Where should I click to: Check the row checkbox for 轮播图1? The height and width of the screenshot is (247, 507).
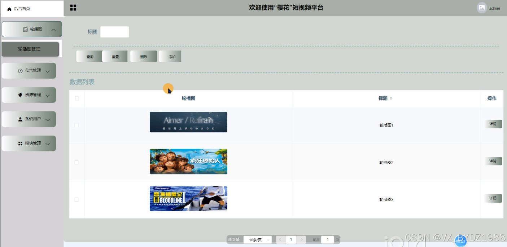tap(77, 125)
